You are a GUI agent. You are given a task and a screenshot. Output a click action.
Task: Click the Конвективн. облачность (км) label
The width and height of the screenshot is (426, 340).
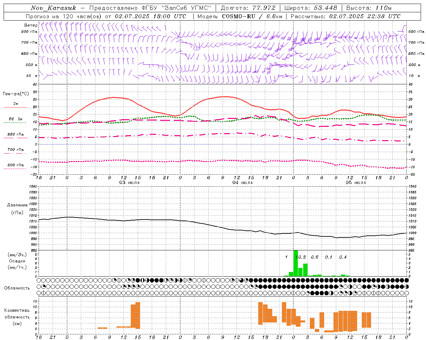(x=17, y=317)
